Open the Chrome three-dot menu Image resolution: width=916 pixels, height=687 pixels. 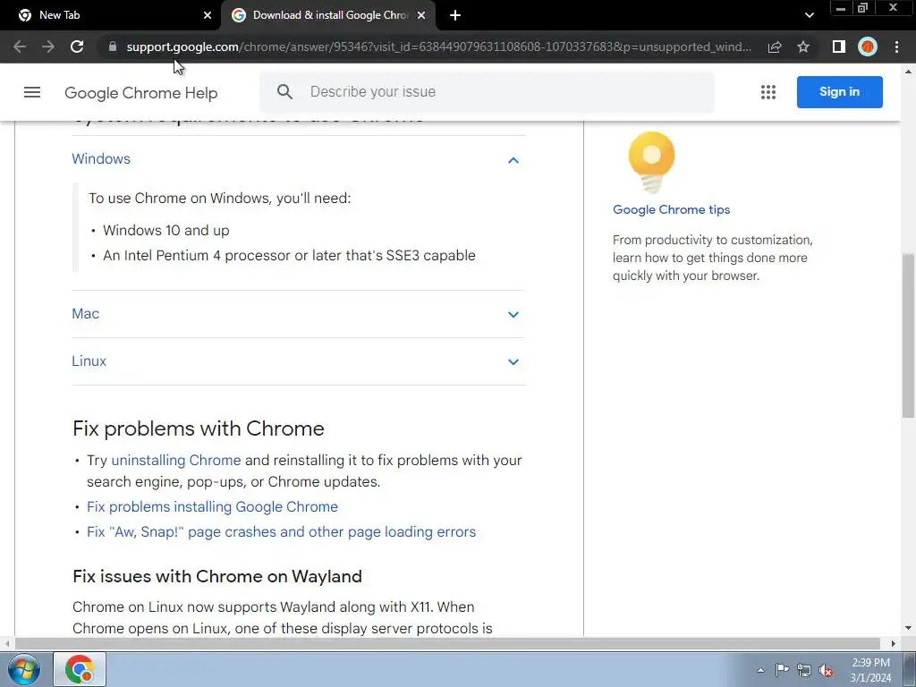(x=896, y=47)
